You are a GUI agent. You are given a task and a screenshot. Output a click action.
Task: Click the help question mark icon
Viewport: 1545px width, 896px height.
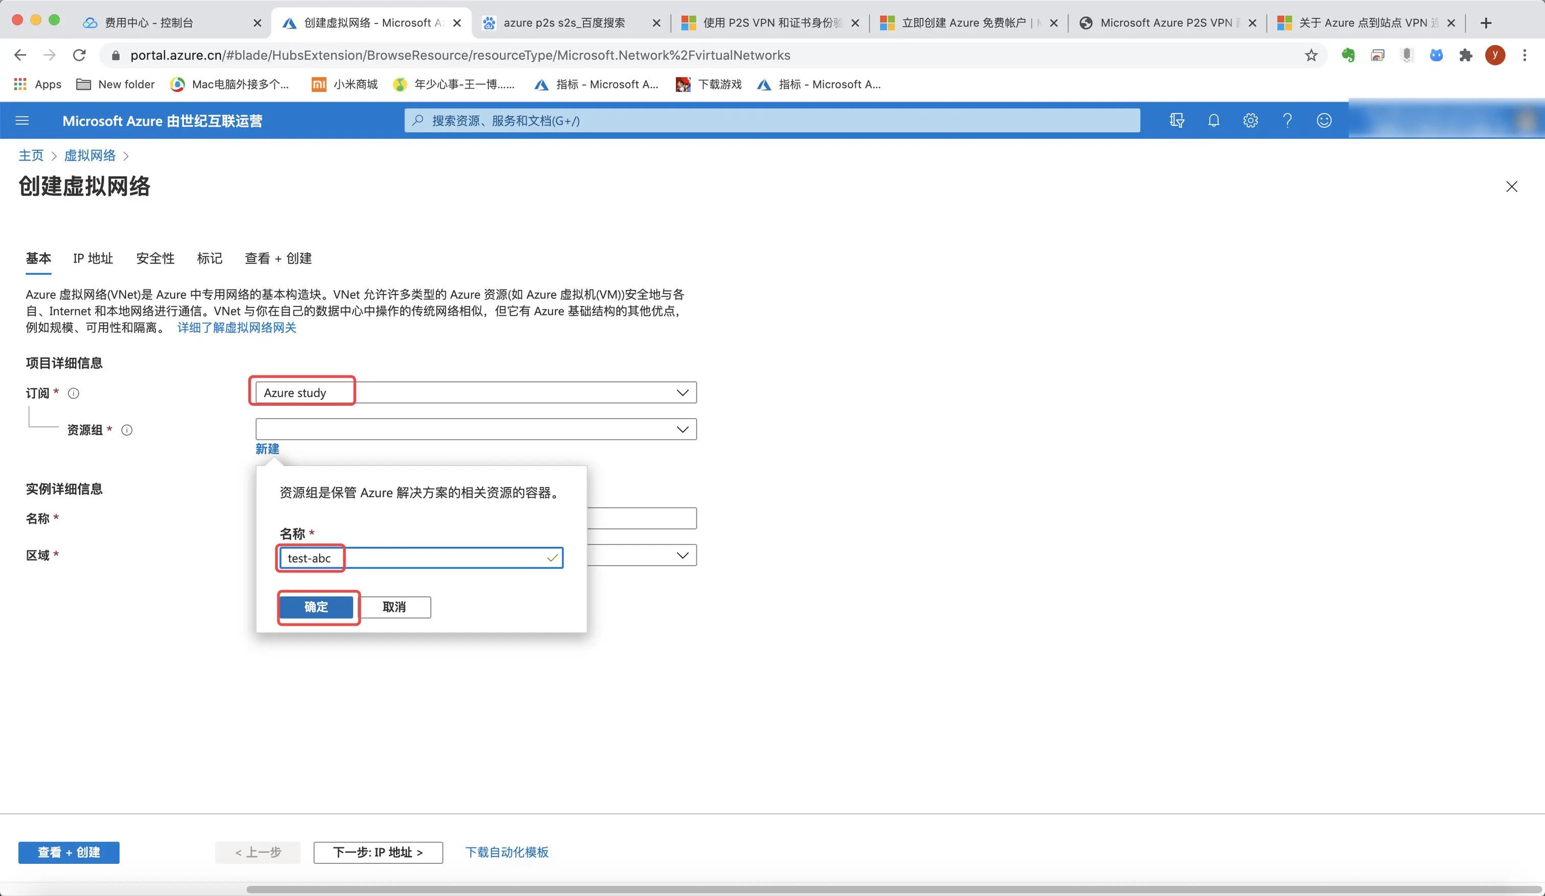point(1287,120)
